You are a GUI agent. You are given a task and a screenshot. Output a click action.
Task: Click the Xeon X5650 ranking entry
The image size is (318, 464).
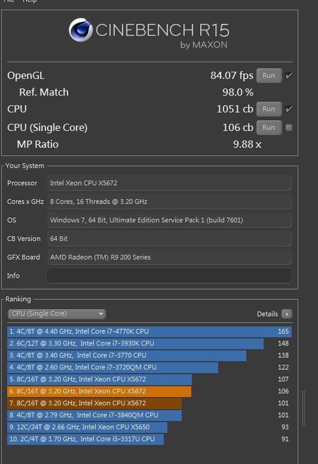point(87,427)
